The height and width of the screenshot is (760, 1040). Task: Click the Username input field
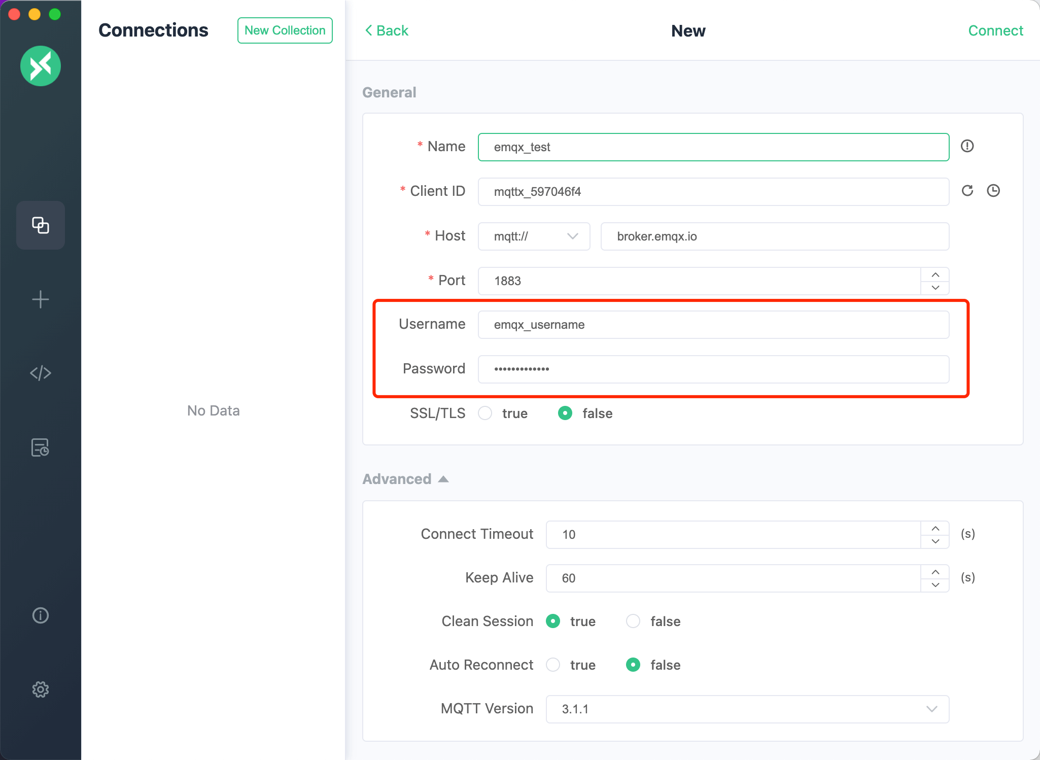(x=715, y=324)
